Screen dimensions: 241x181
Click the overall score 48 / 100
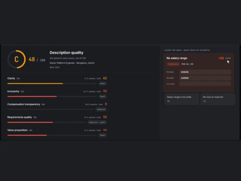pos(37,59)
